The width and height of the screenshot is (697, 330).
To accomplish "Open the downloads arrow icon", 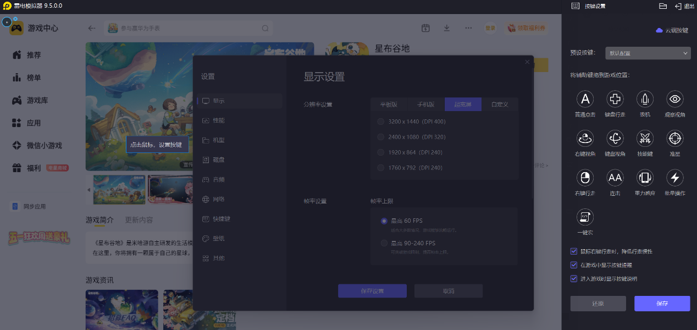I will (x=447, y=28).
